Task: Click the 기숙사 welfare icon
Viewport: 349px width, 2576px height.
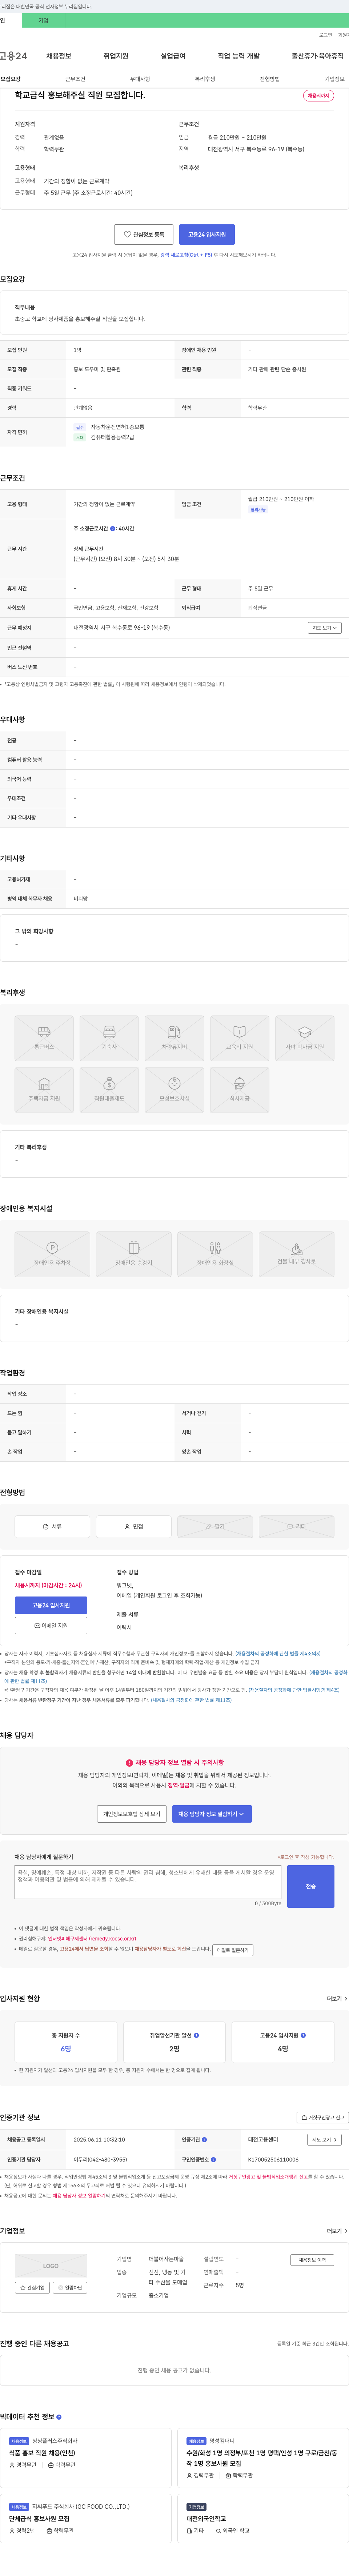Action: coord(109,1038)
